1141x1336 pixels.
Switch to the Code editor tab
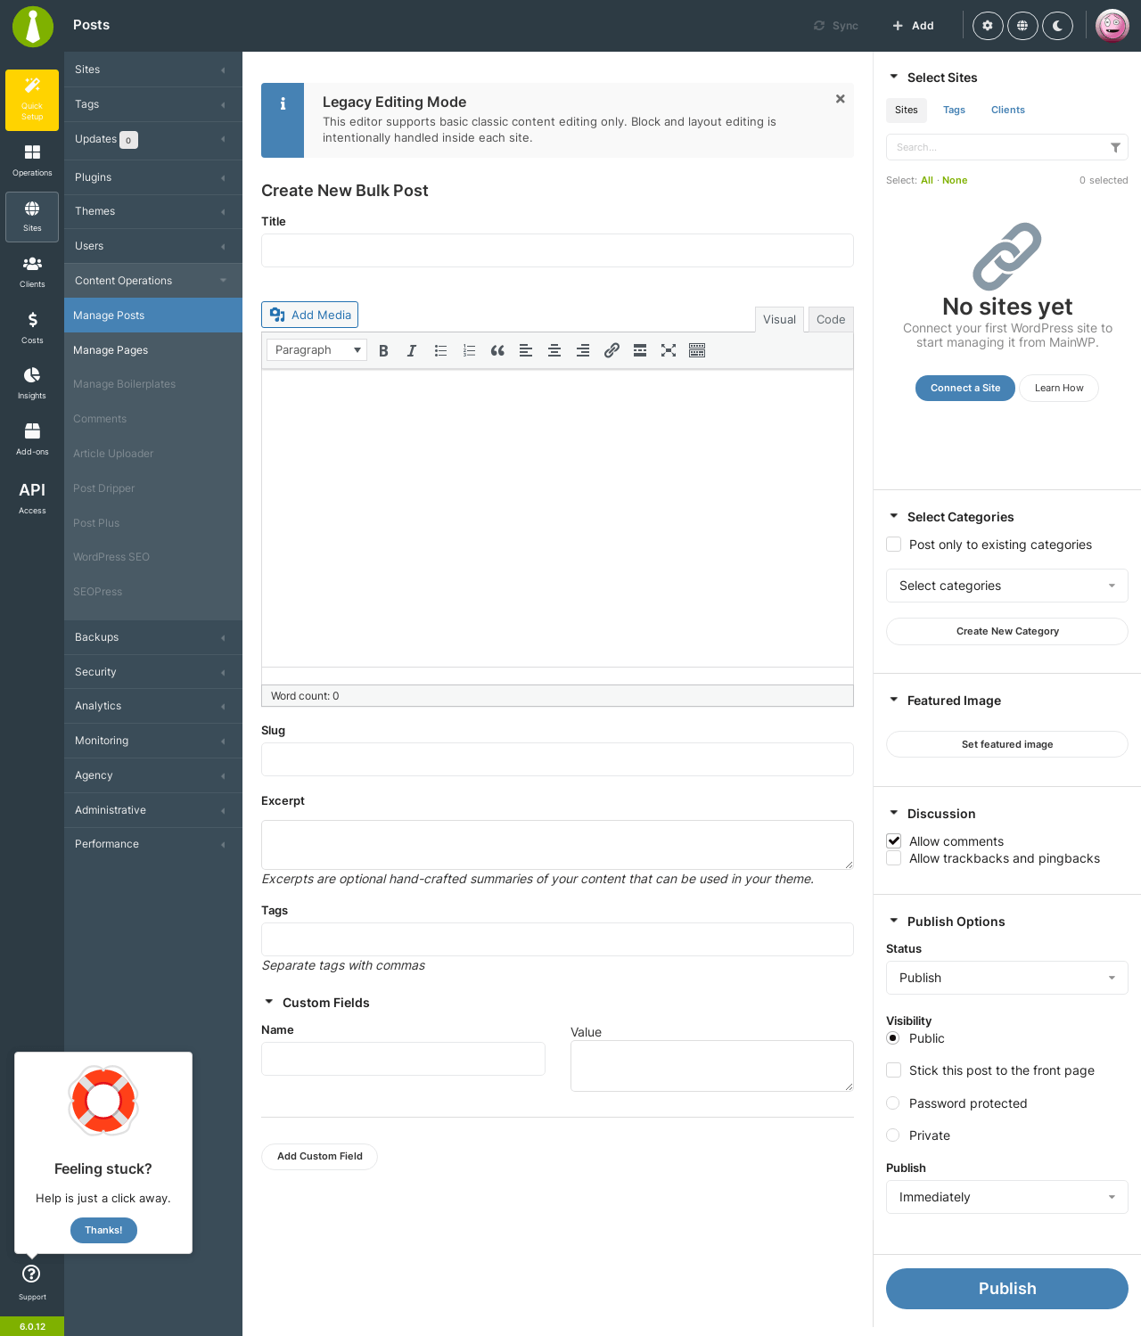pos(831,320)
